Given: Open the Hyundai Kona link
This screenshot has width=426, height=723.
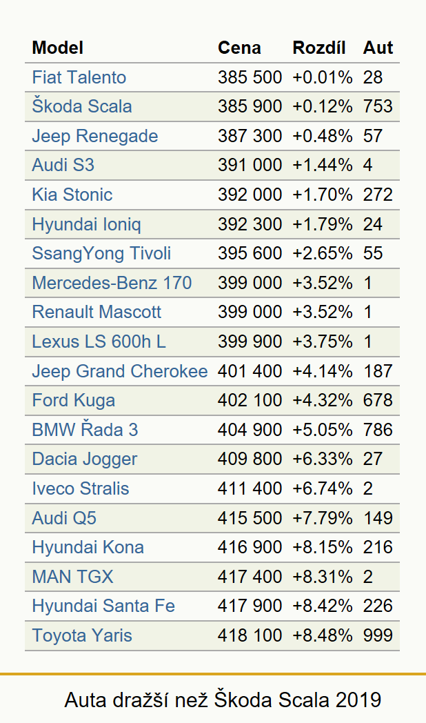Looking at the screenshot, I should [x=88, y=547].
